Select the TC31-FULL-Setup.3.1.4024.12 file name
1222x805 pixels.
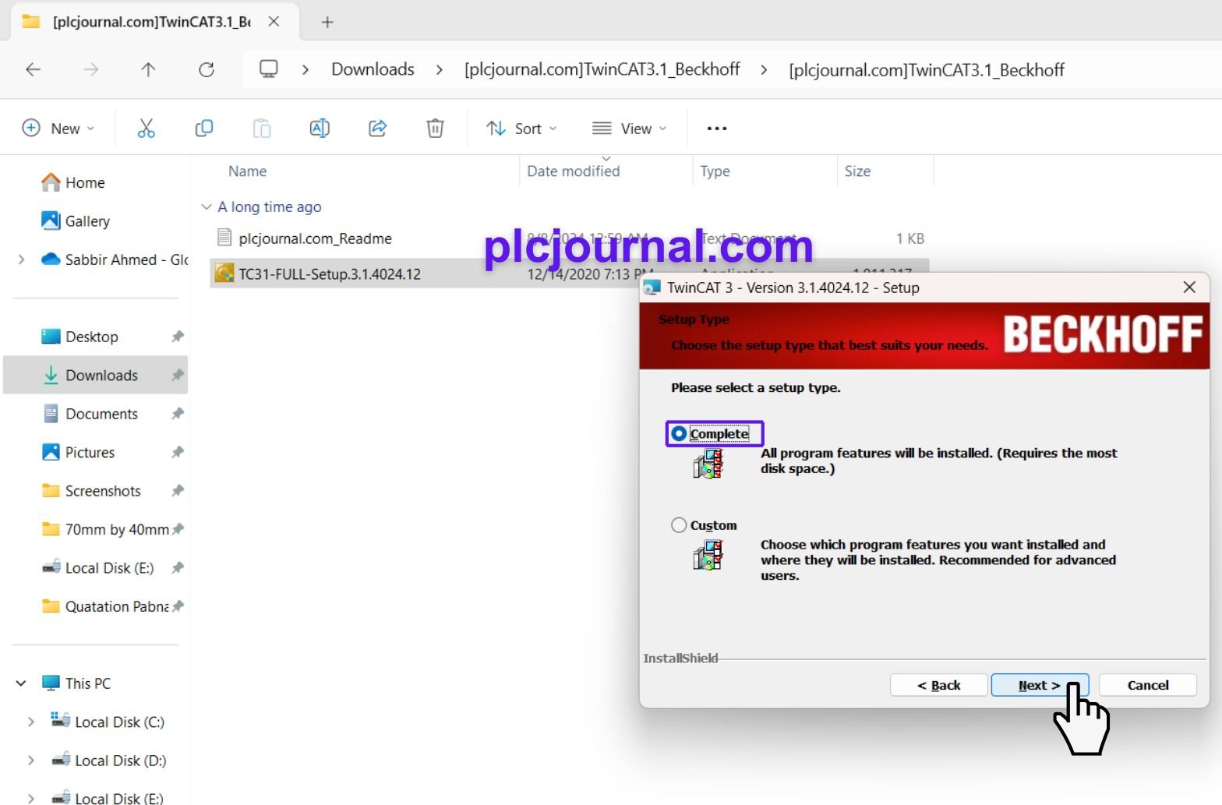[x=330, y=274]
